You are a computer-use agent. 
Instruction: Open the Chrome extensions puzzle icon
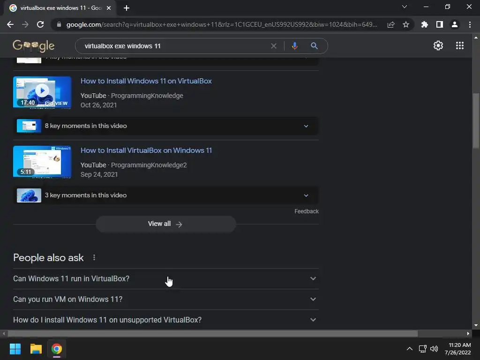(x=424, y=24)
